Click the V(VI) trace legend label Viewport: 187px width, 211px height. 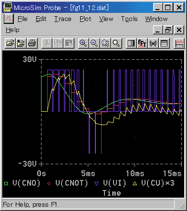pos(114,183)
